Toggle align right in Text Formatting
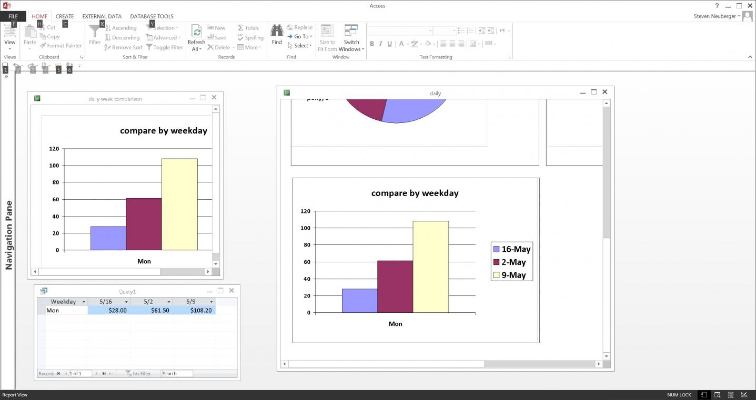The image size is (756, 400). [461, 44]
